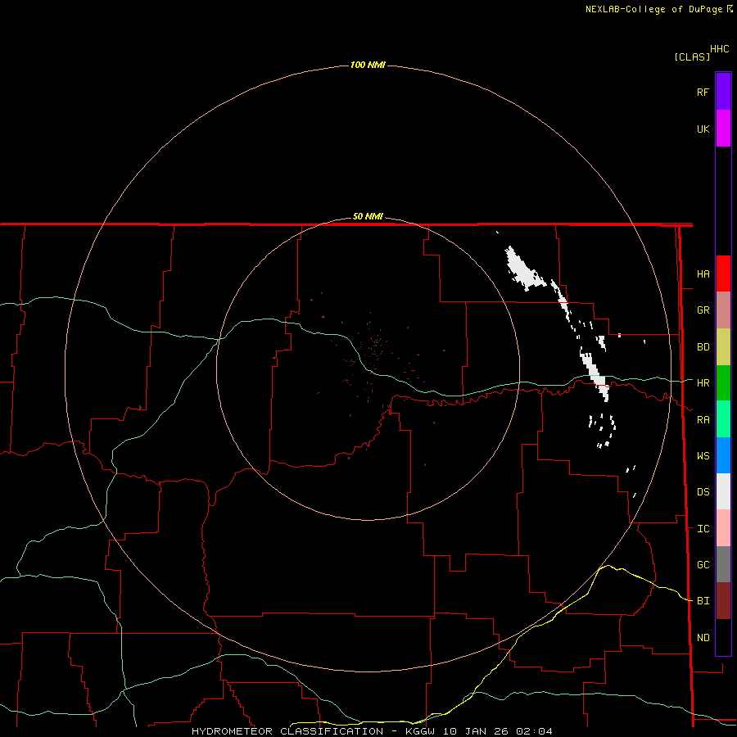737x737 pixels.
Task: Click the '100 NMI' range ring label
Action: [368, 65]
